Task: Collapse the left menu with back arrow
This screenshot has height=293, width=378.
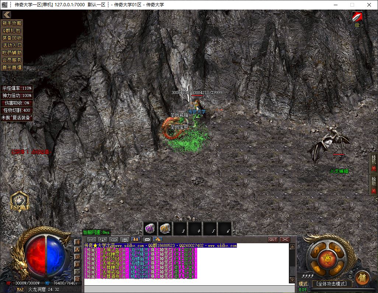Action: tap(7, 14)
